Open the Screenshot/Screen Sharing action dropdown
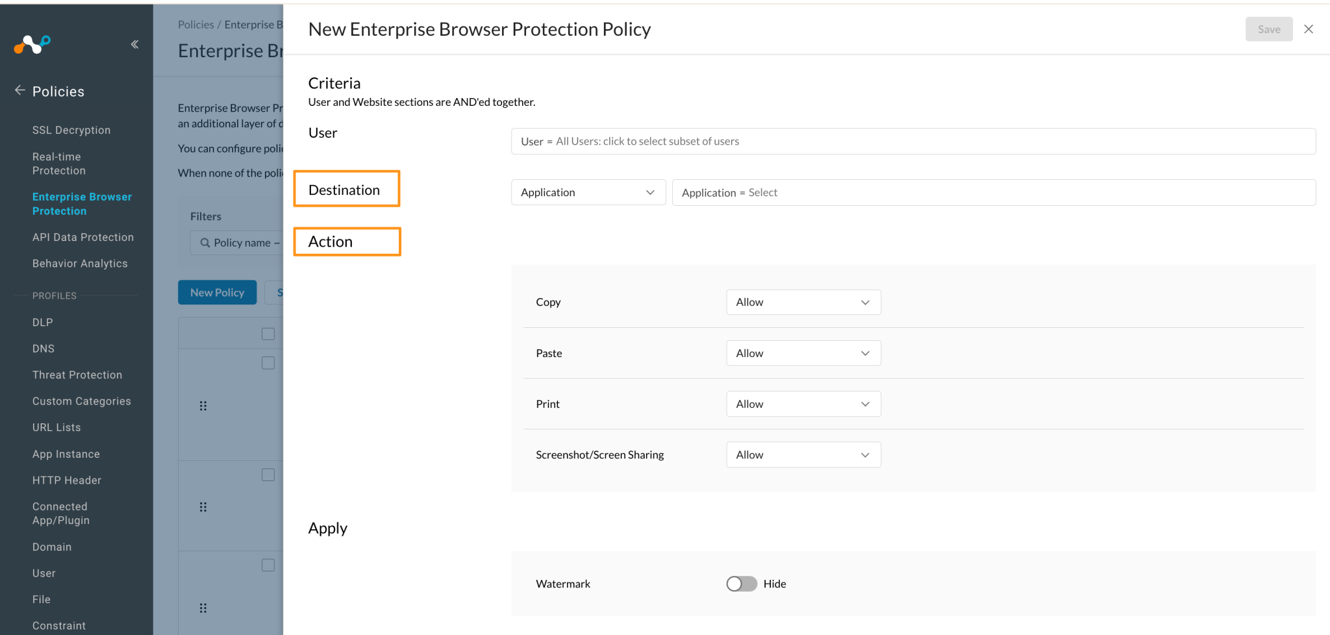 coord(803,454)
